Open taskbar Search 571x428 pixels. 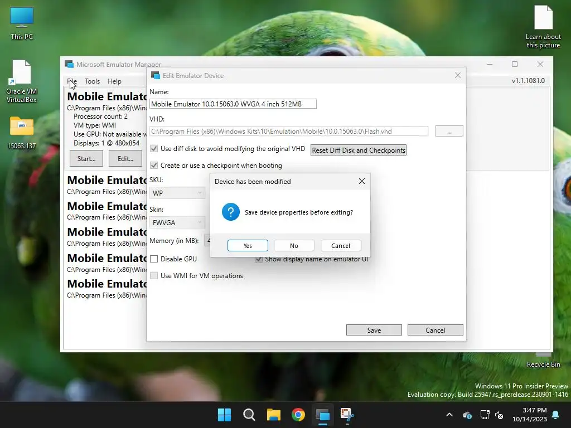click(249, 415)
